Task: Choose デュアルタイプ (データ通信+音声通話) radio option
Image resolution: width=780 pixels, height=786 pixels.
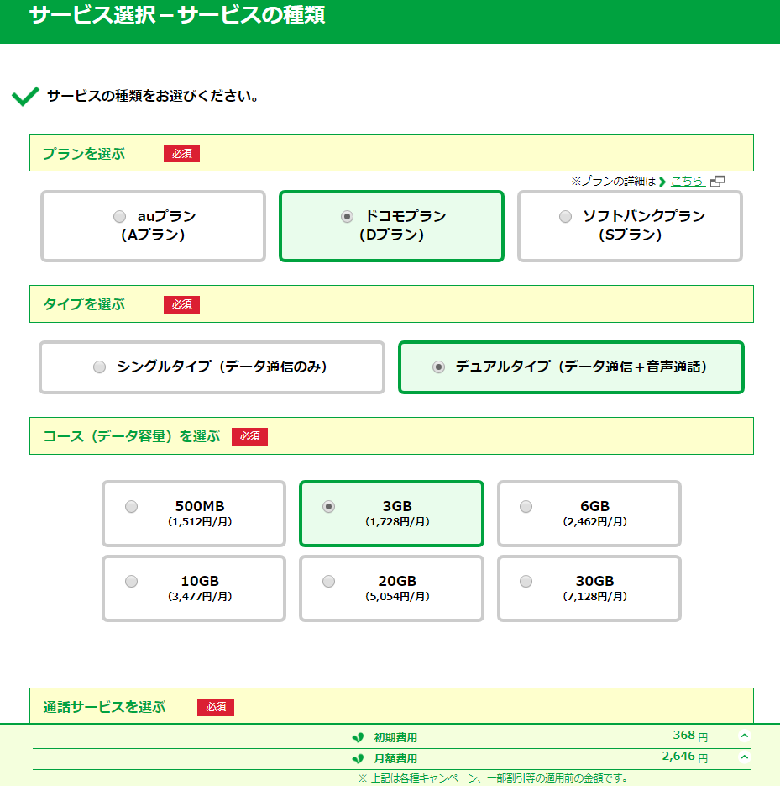Action: click(x=438, y=367)
